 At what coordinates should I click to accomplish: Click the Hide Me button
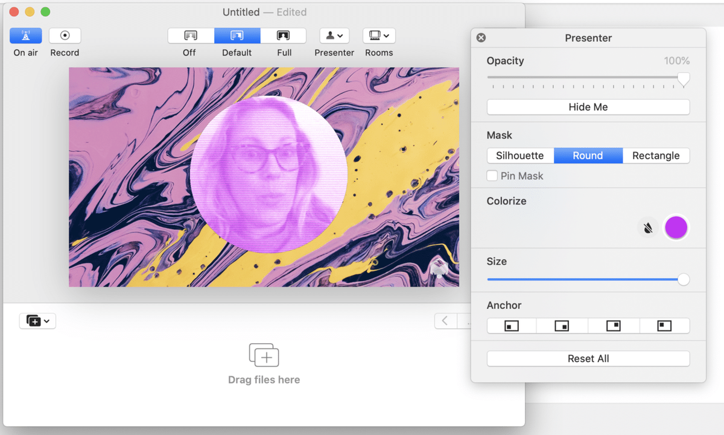(x=588, y=107)
